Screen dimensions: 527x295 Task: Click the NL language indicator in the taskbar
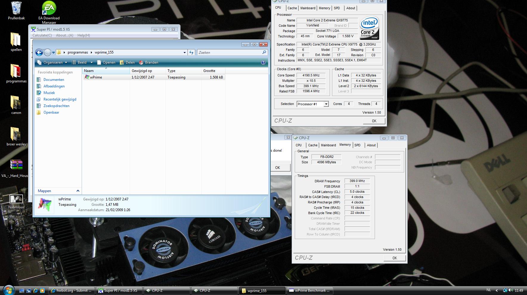pyautogui.click(x=489, y=290)
